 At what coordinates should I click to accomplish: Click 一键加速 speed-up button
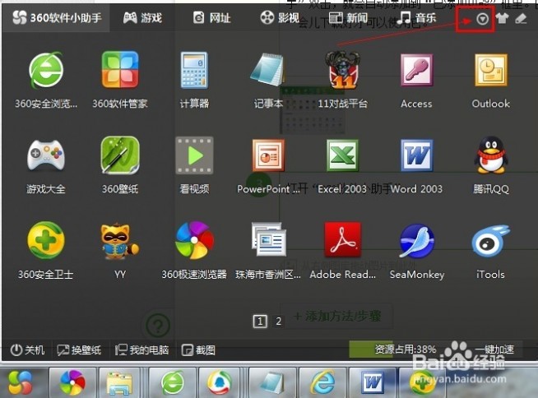point(494,349)
